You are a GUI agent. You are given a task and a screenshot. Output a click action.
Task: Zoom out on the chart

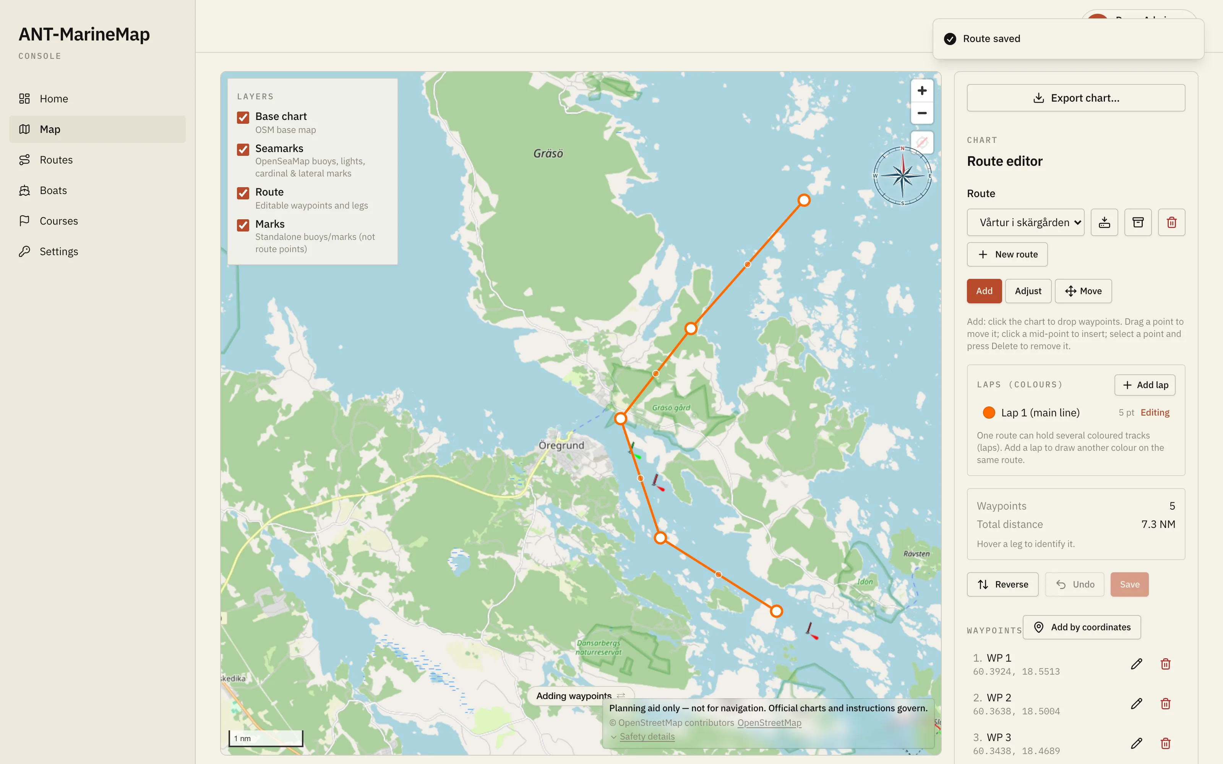tap(922, 113)
